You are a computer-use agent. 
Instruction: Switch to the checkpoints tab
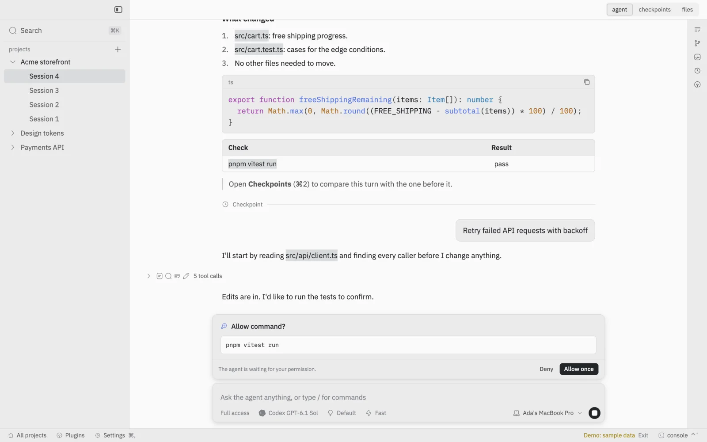tap(654, 10)
